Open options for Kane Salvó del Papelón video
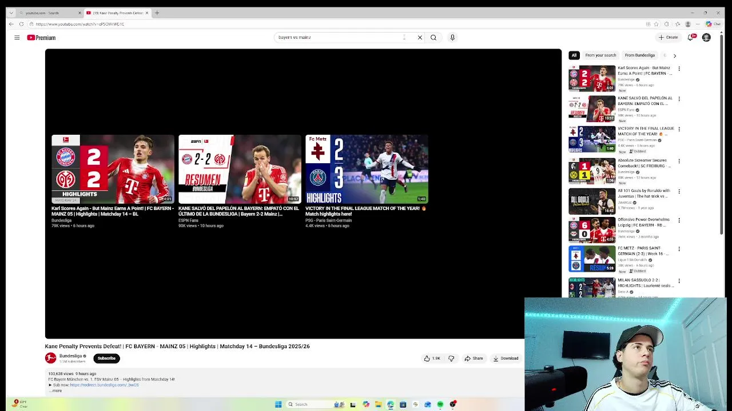Screen dimensions: 732x411 pyautogui.click(x=679, y=99)
